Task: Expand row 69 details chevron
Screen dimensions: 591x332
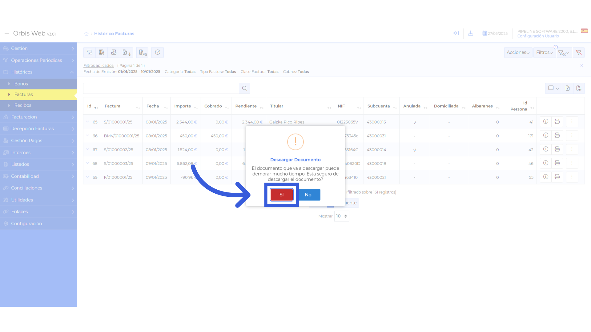Action: tap(87, 177)
